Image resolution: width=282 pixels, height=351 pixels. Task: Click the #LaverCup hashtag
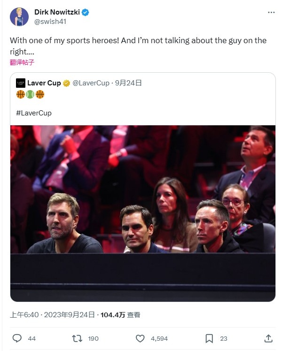pos(34,113)
